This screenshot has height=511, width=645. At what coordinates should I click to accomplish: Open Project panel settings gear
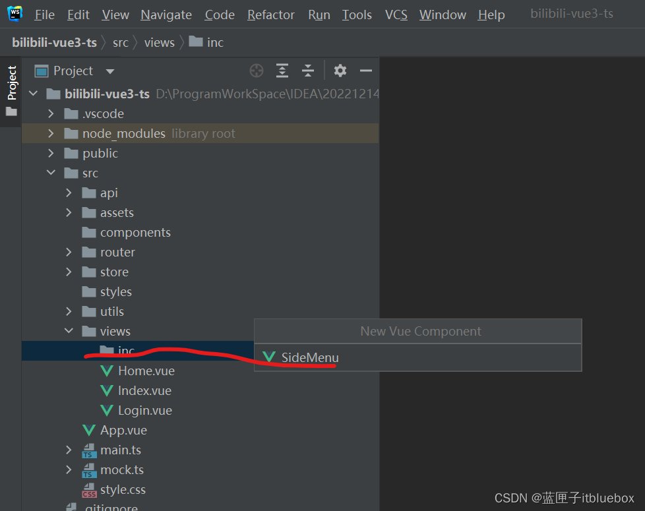click(x=340, y=71)
